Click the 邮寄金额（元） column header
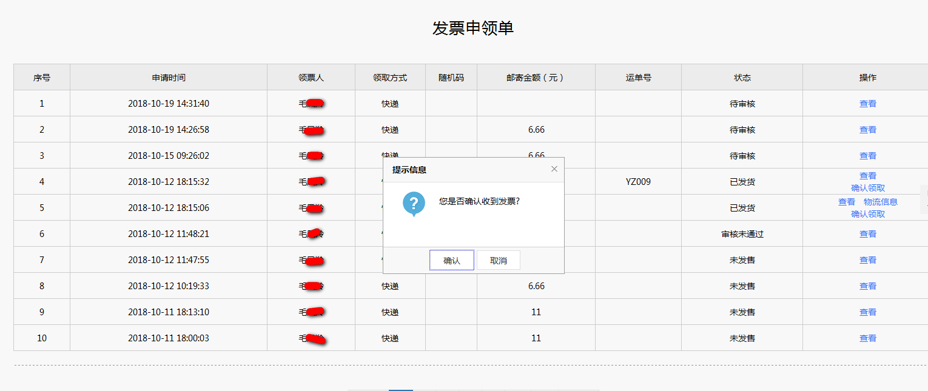The width and height of the screenshot is (928, 391). (536, 78)
